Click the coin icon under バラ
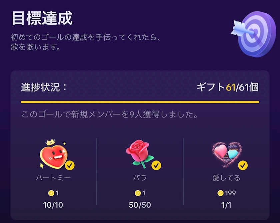Viewport: 280px width, 223px height. pos(138,193)
